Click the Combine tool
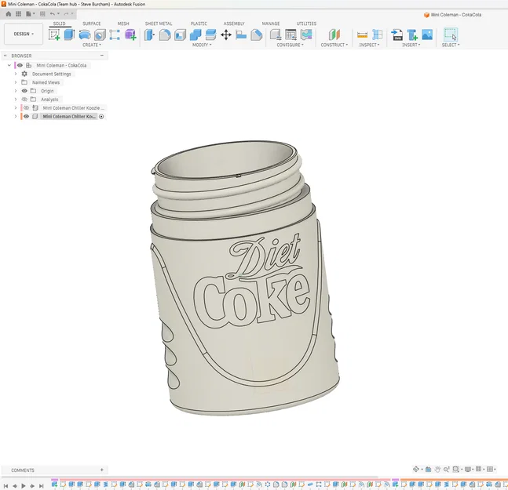 (x=196, y=34)
